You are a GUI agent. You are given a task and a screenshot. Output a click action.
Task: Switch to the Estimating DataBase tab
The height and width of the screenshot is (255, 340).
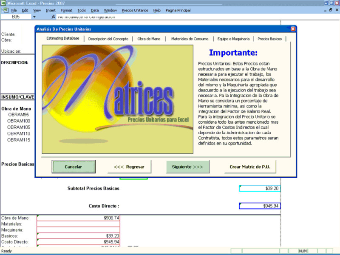[x=62, y=38]
